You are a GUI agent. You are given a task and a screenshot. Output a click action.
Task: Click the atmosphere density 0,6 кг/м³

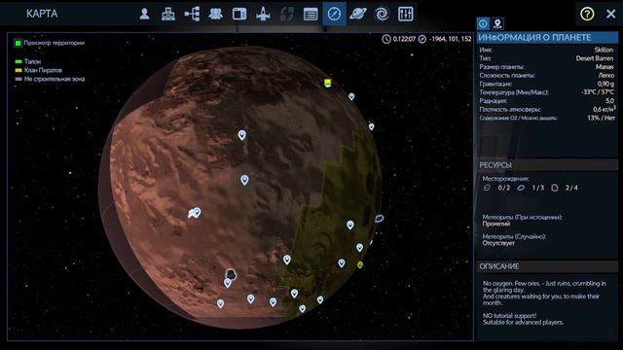point(604,109)
